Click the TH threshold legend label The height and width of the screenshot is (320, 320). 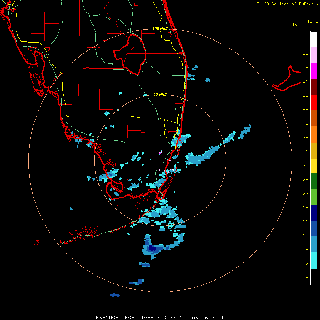tap(305, 278)
